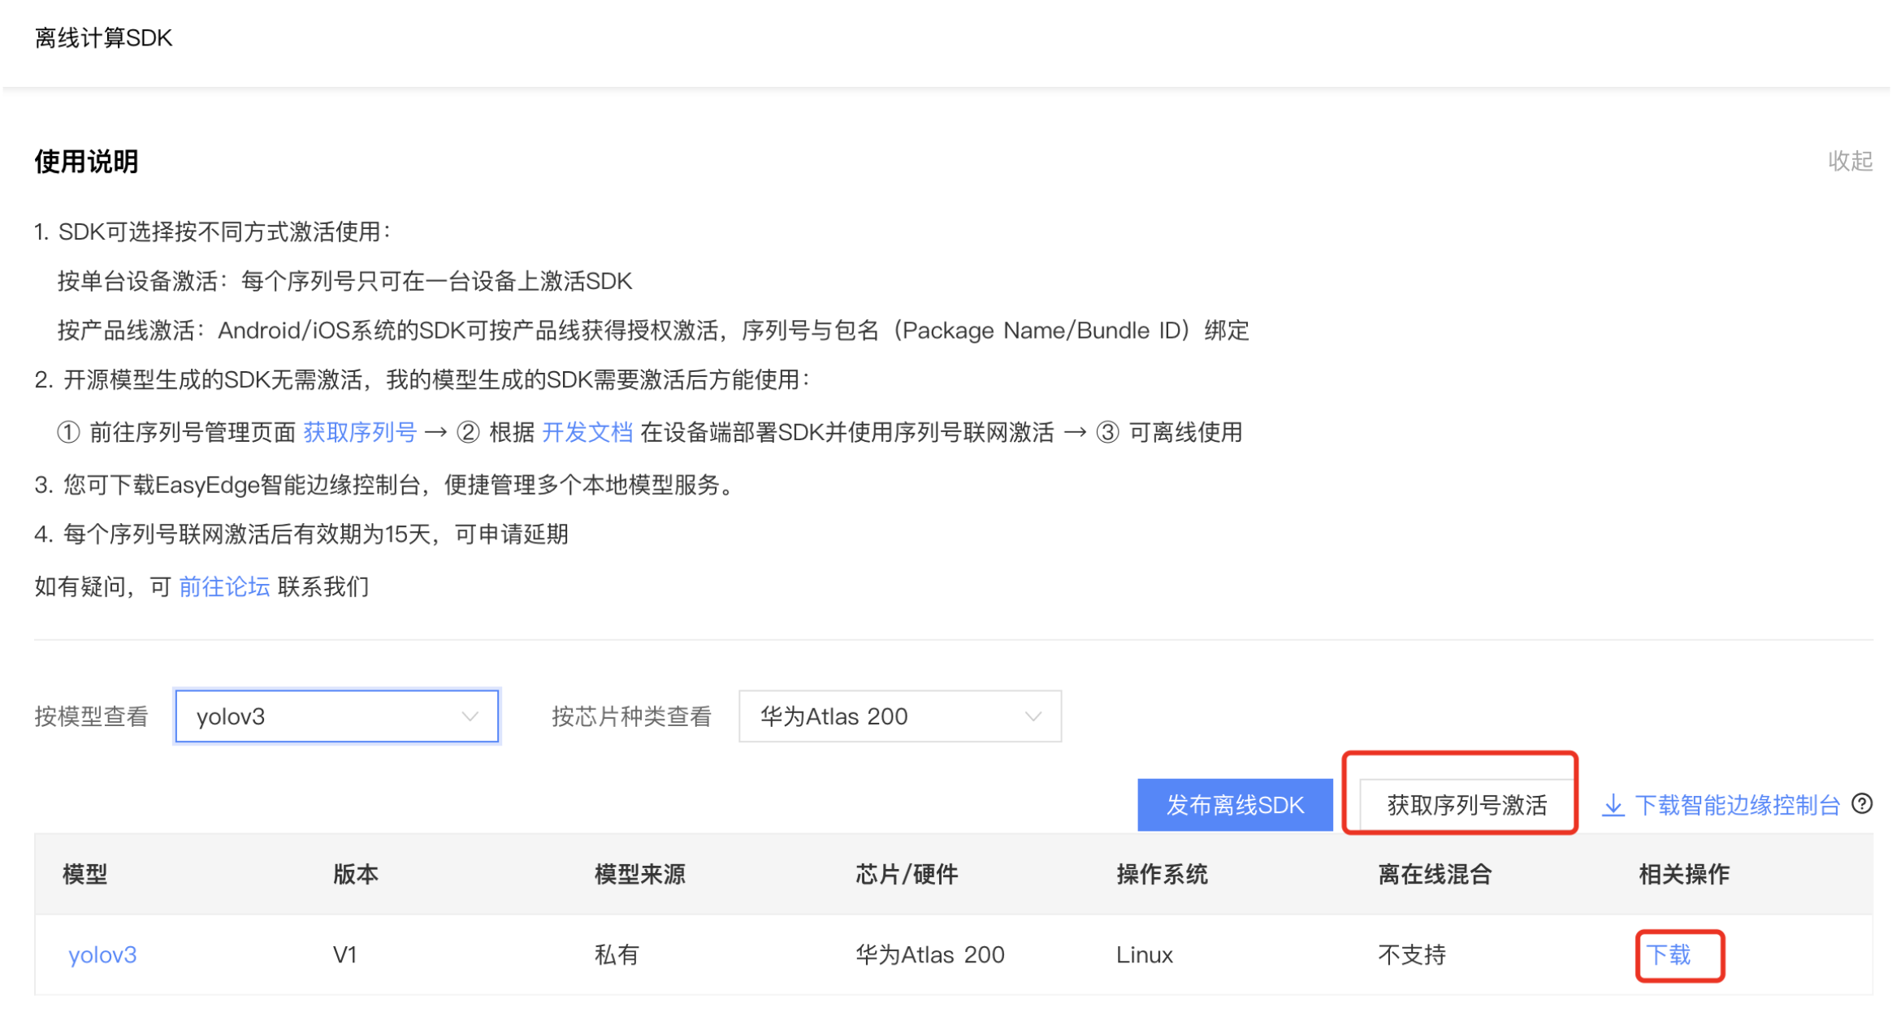Screen dimensions: 1901x1025
Task: Click the 获取序列号激活 button
Action: click(x=1466, y=805)
